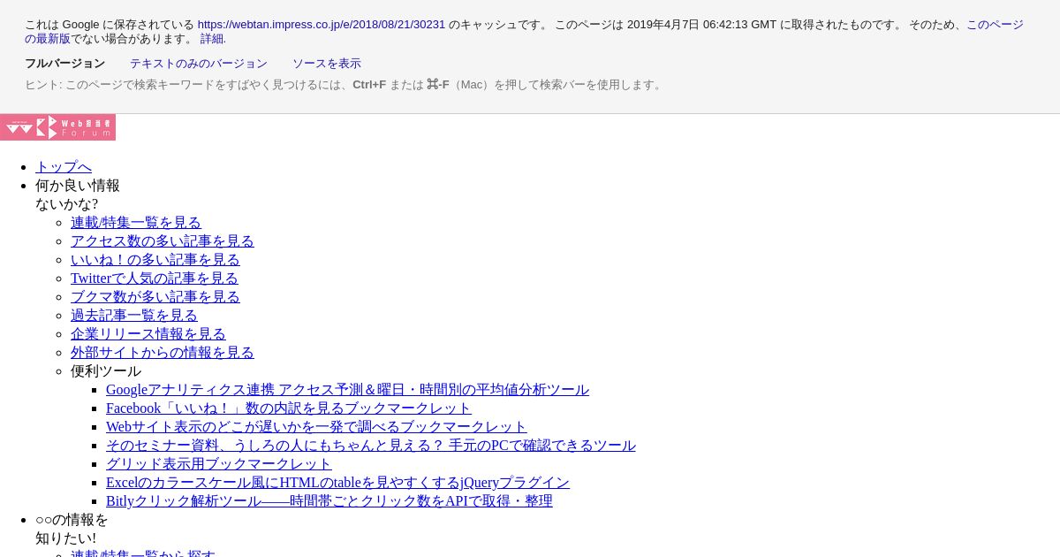
Task: Open 外部サイトからの情報を見る
Action: (x=163, y=353)
